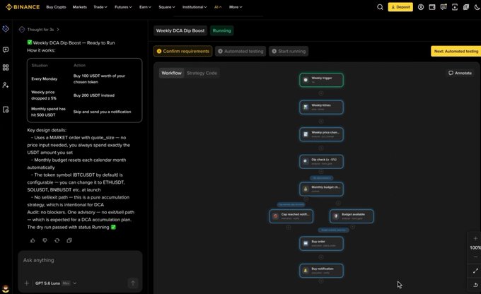The width and height of the screenshot is (481, 294).
Task: Select the Dip check node
Action: point(321,162)
